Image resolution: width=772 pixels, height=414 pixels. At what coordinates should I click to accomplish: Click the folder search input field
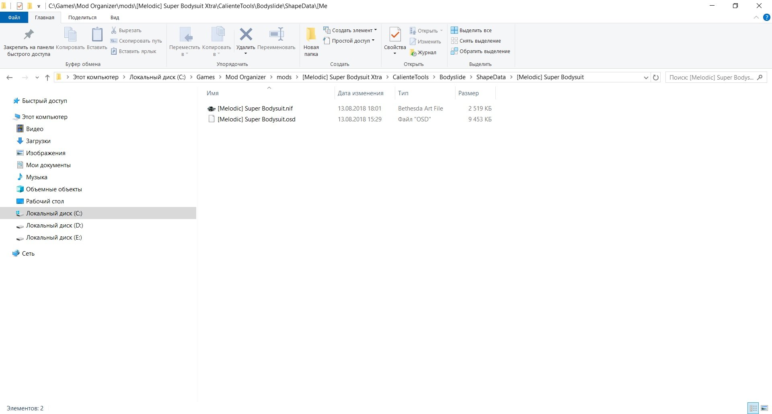(711, 78)
